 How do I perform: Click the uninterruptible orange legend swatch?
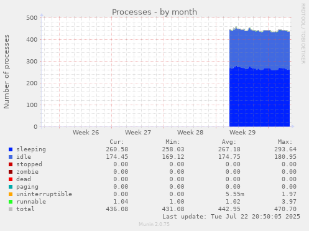pos(11,194)
